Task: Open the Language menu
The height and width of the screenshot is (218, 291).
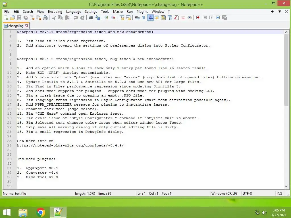Action: point(74,11)
